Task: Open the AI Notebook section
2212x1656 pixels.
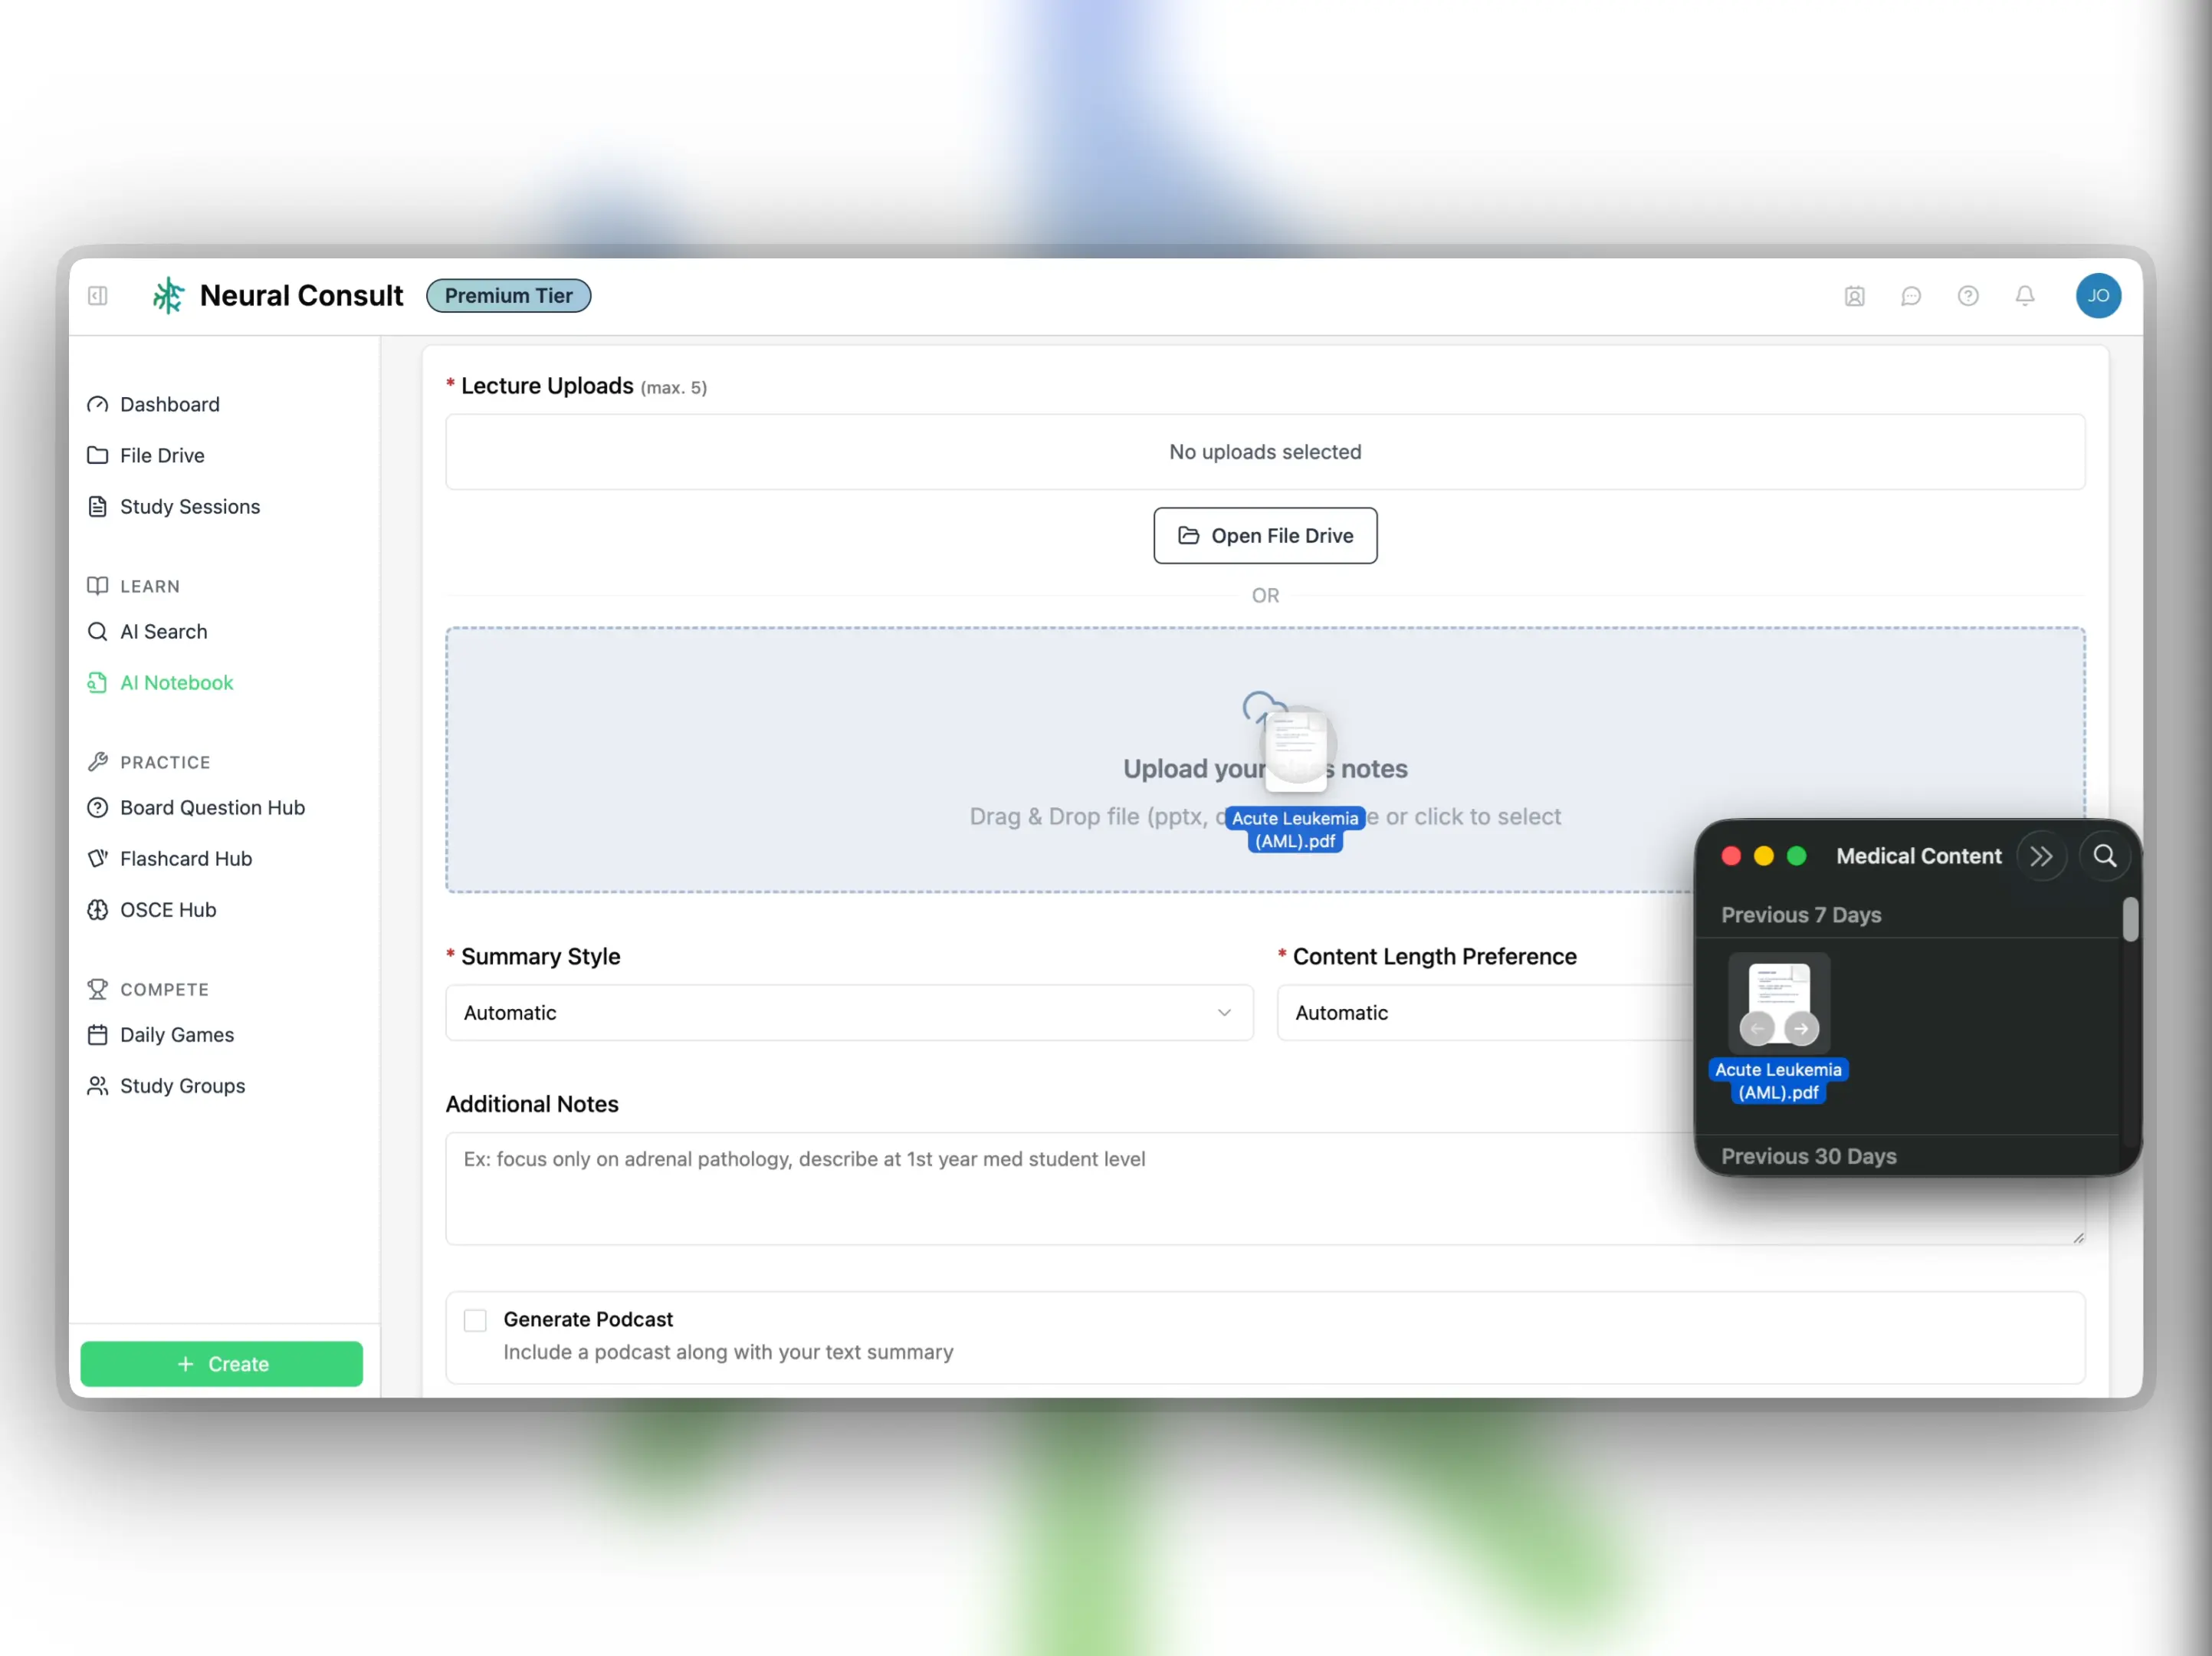Action: tap(175, 682)
